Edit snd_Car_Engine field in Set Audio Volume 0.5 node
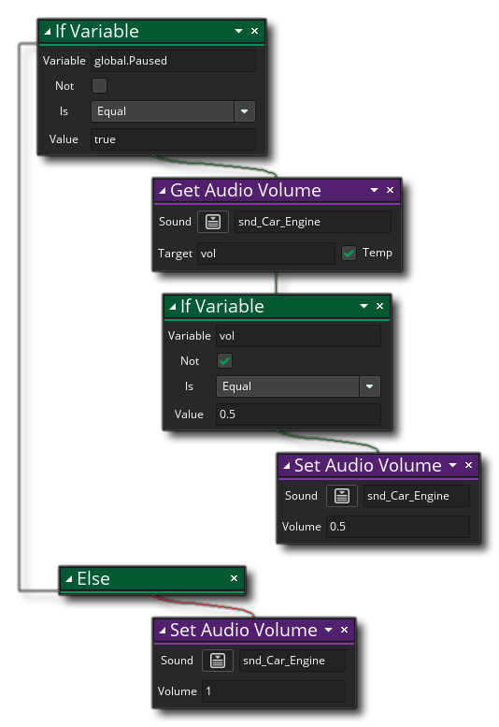499x727 pixels. pyautogui.click(x=416, y=496)
